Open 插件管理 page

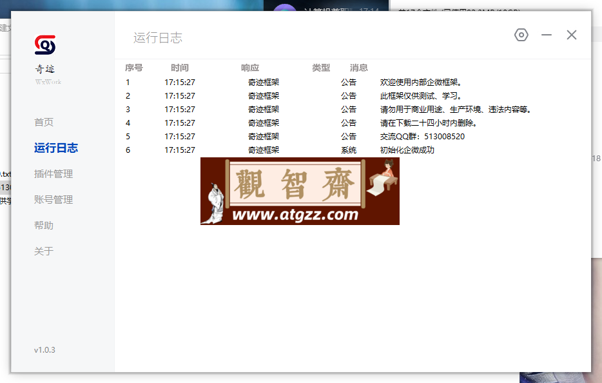point(53,173)
